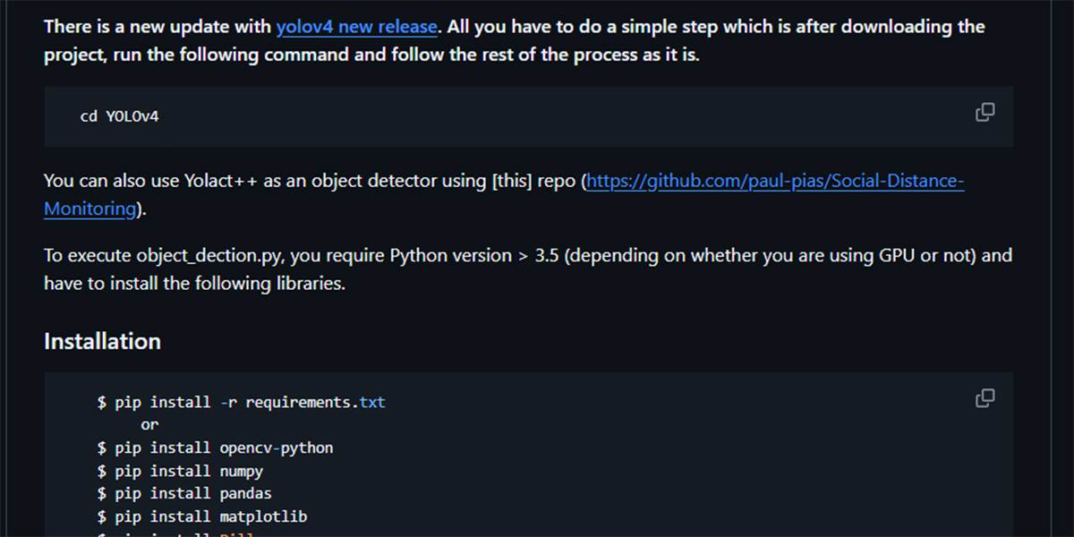Click the pip install opencv-python line
The image size is (1074, 537).
click(x=215, y=447)
